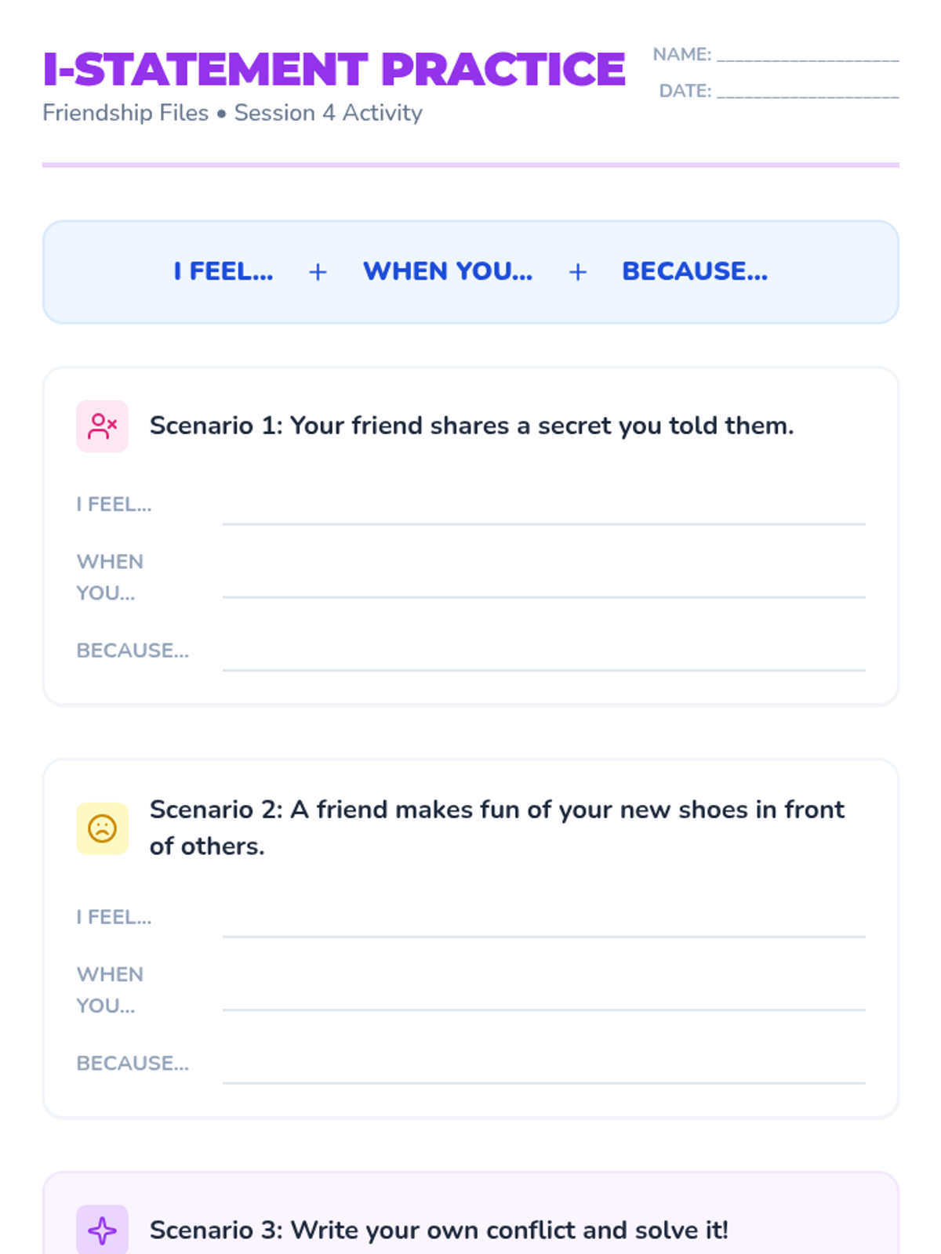Viewport: 941px width, 1254px height.
Task: Click the plus sign after blue 'I FEEL...'
Action: tap(318, 272)
